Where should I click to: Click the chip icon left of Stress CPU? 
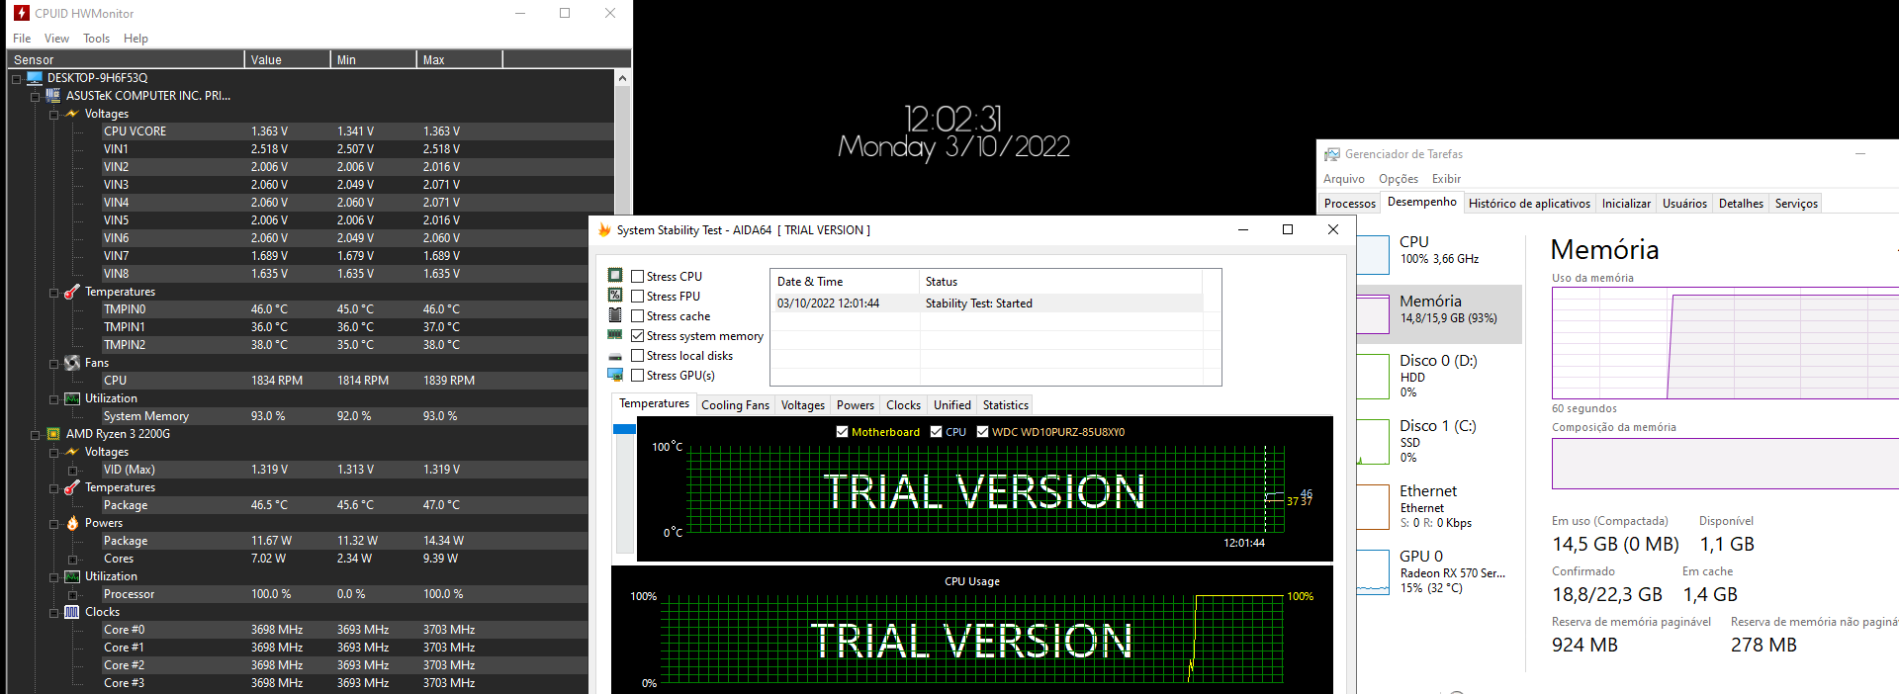tap(615, 275)
